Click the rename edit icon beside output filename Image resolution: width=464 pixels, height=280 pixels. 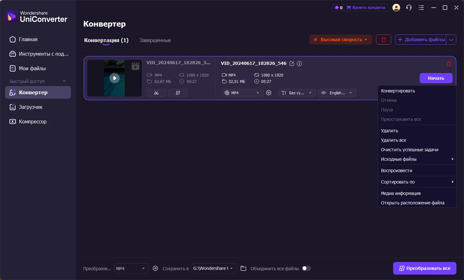292,64
